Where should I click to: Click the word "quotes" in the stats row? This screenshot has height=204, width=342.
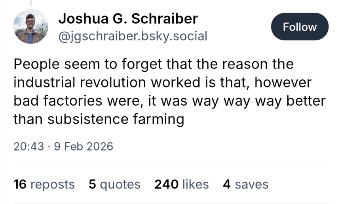[x=120, y=184]
